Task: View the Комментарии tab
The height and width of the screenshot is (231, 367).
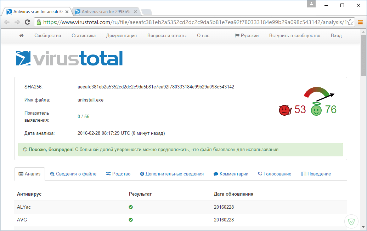Action: [x=231, y=174]
